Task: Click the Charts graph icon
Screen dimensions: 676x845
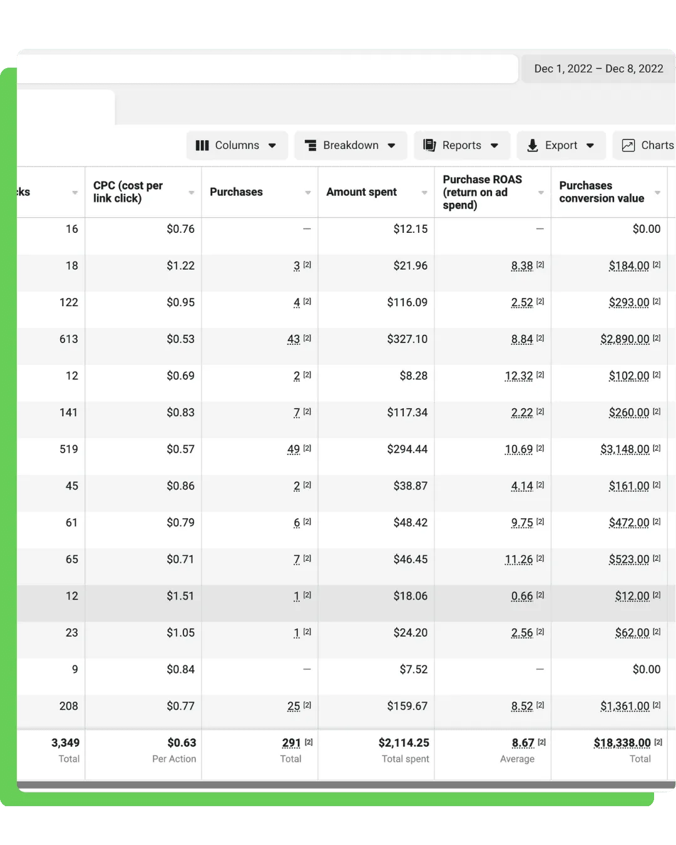Action: [x=628, y=145]
